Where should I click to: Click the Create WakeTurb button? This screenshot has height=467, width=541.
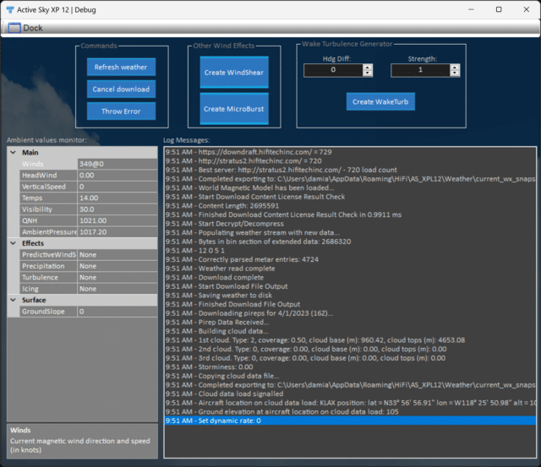point(380,102)
